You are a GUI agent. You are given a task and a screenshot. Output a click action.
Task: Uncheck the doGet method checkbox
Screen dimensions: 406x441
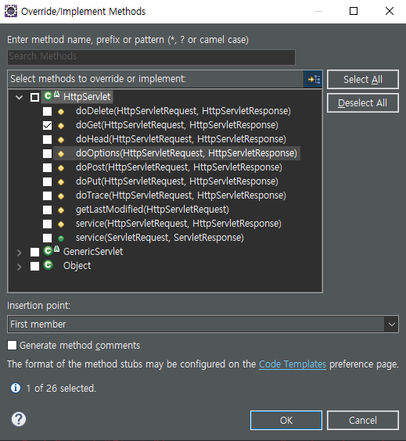tap(47, 125)
